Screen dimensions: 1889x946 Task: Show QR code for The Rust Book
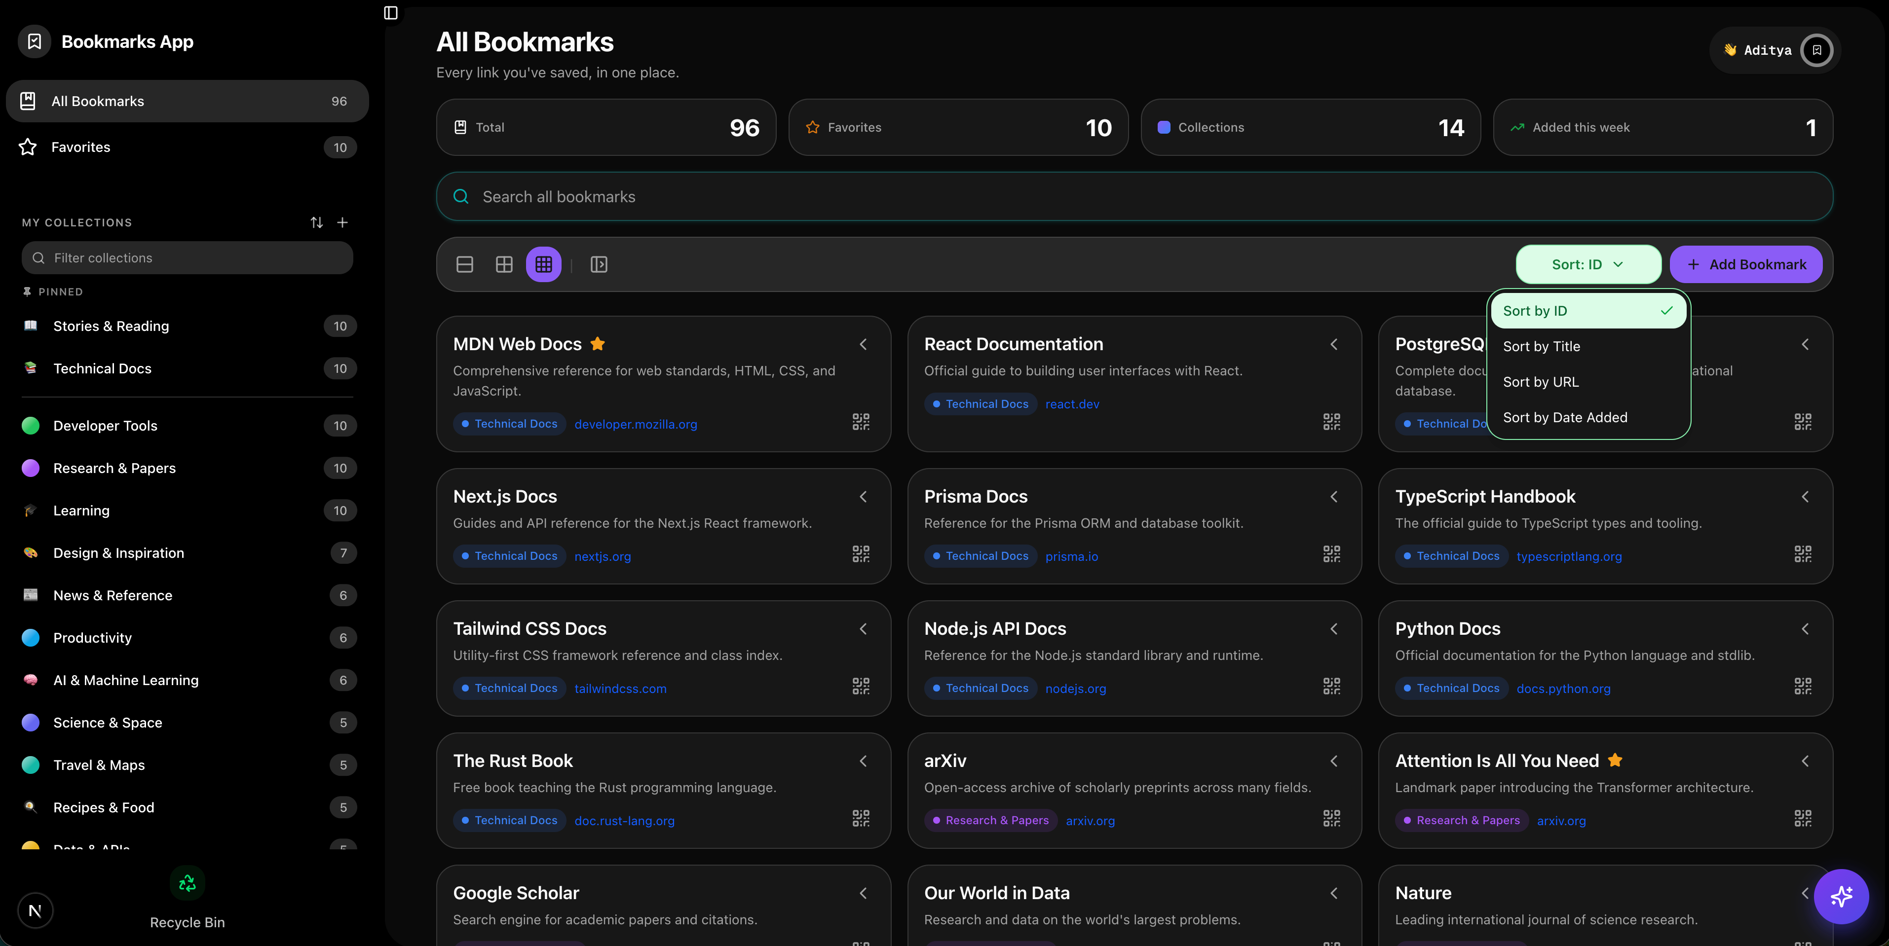pyautogui.click(x=861, y=818)
